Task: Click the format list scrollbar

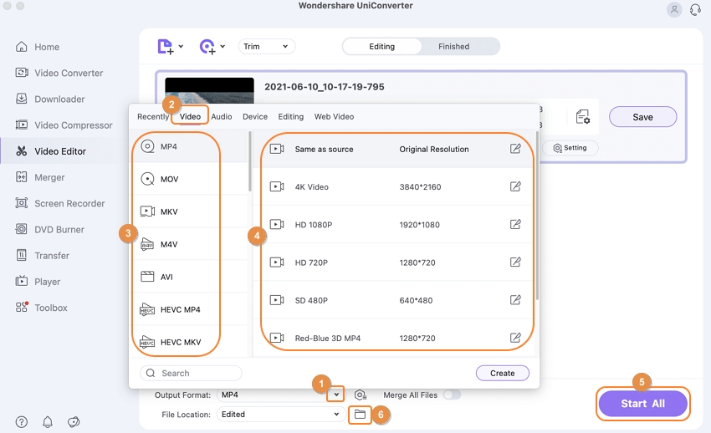Action: (249, 171)
